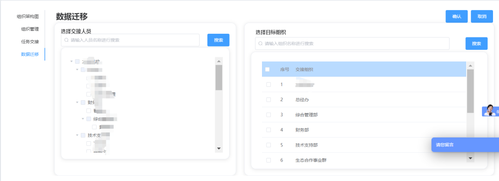Click the 技术支持部 cell in the table

point(306,145)
